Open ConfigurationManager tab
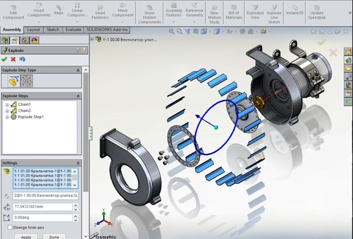Screen dimensions: 353x239 pyautogui.click(x=24, y=40)
